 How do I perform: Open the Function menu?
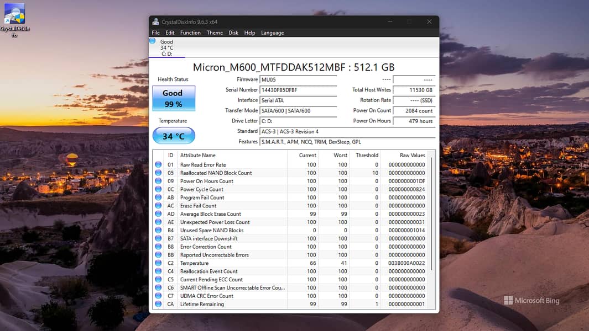[x=190, y=33]
